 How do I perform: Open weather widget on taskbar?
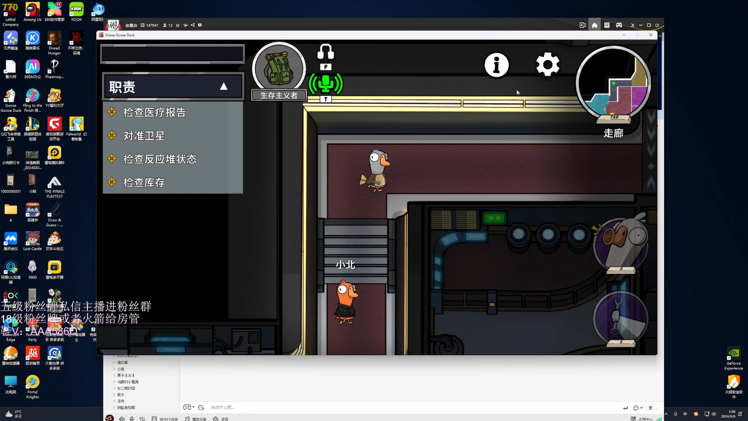pos(14,414)
